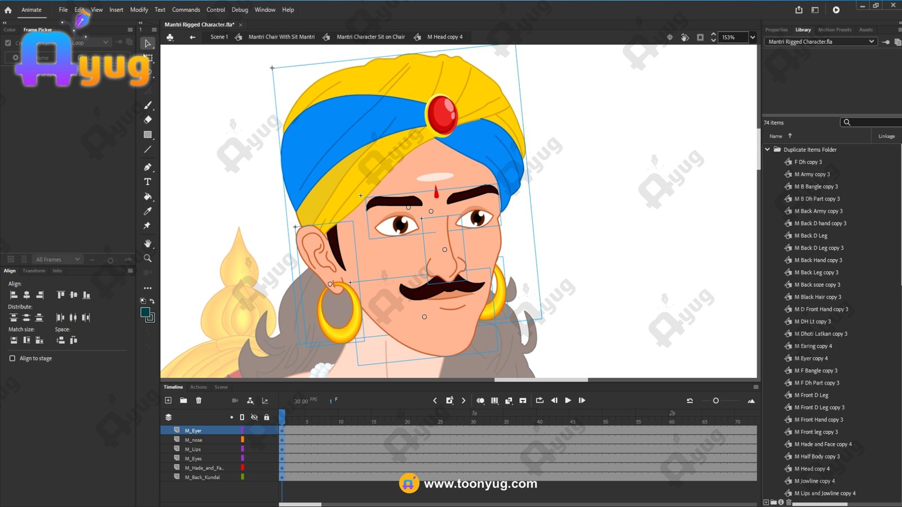This screenshot has height=507, width=902.
Task: Switch to the Transform tab
Action: tap(34, 271)
